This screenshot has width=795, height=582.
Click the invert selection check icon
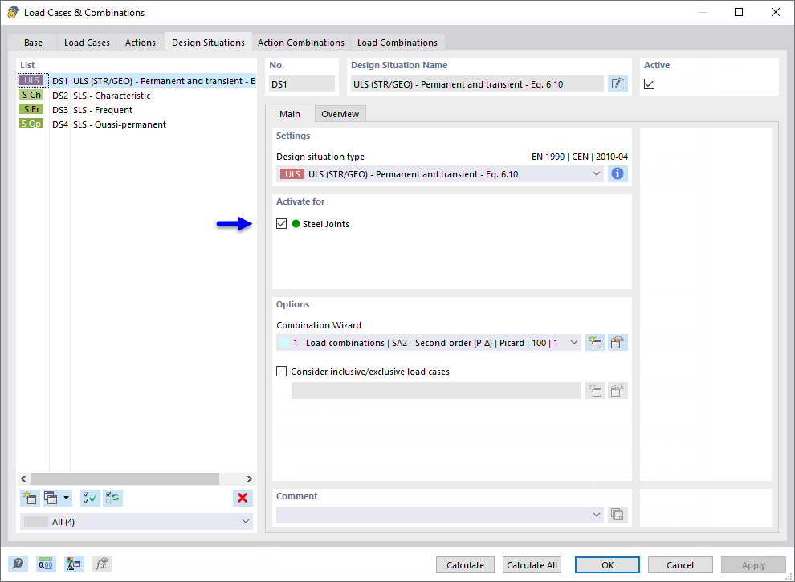pyautogui.click(x=112, y=498)
